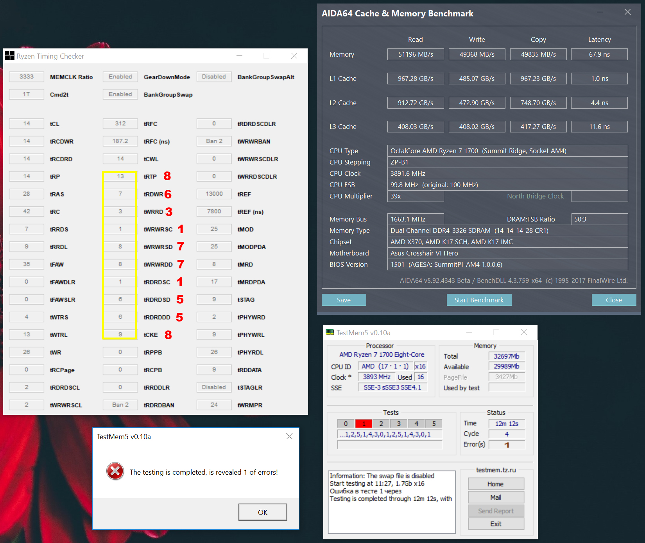Click the L1 Cache Read result 967.28 GB/s
645x543 pixels.
click(416, 79)
